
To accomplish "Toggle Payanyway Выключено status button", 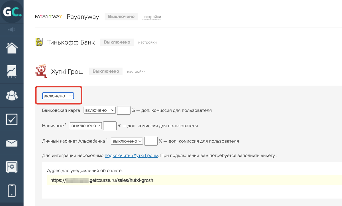I will click(x=121, y=16).
